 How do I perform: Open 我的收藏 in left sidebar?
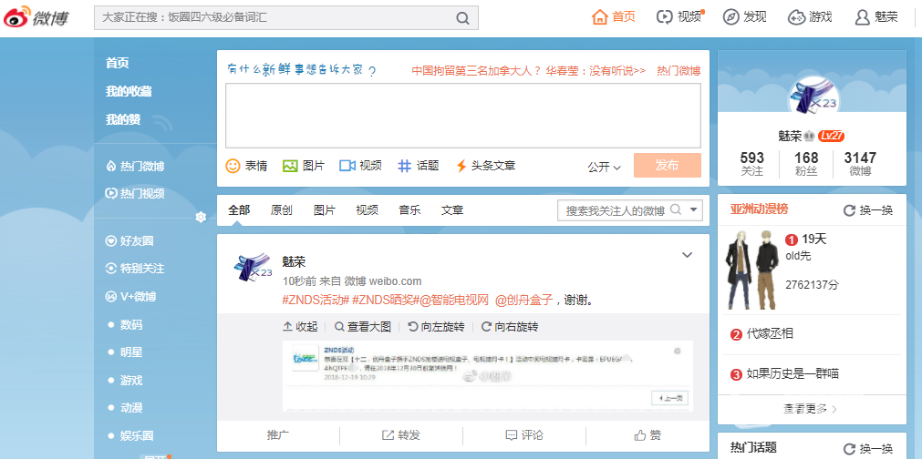coord(129,92)
